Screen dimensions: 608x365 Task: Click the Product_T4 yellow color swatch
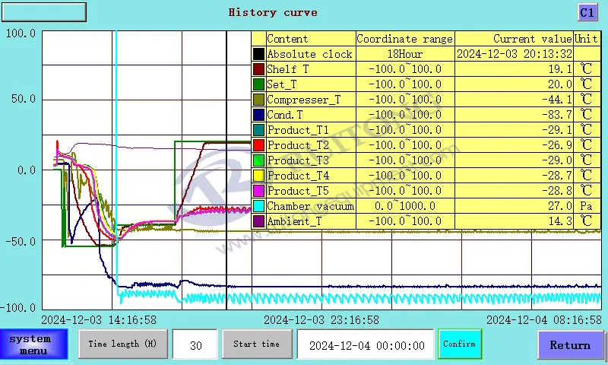click(x=258, y=176)
